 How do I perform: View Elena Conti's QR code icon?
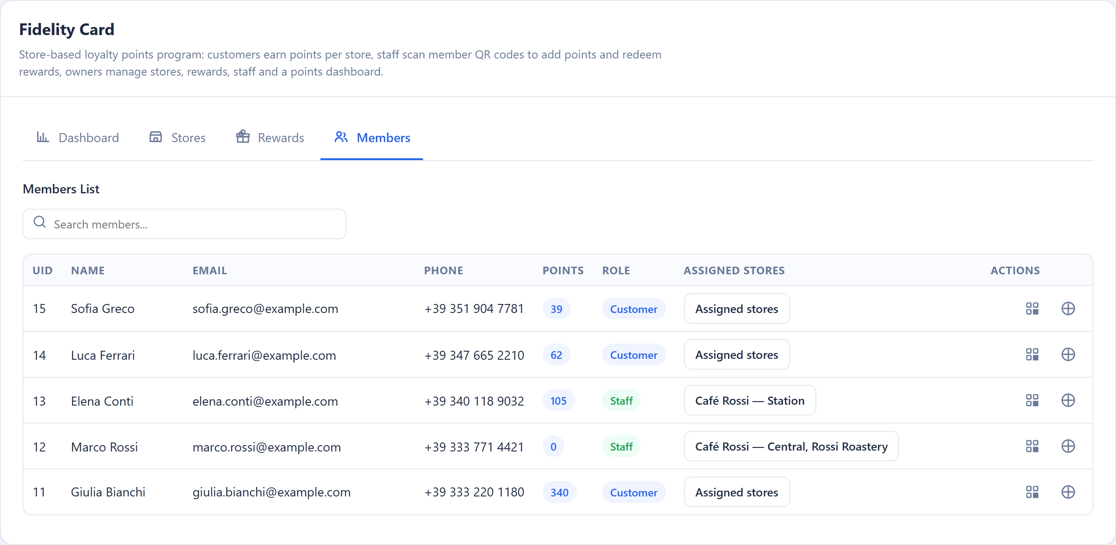coord(1032,400)
